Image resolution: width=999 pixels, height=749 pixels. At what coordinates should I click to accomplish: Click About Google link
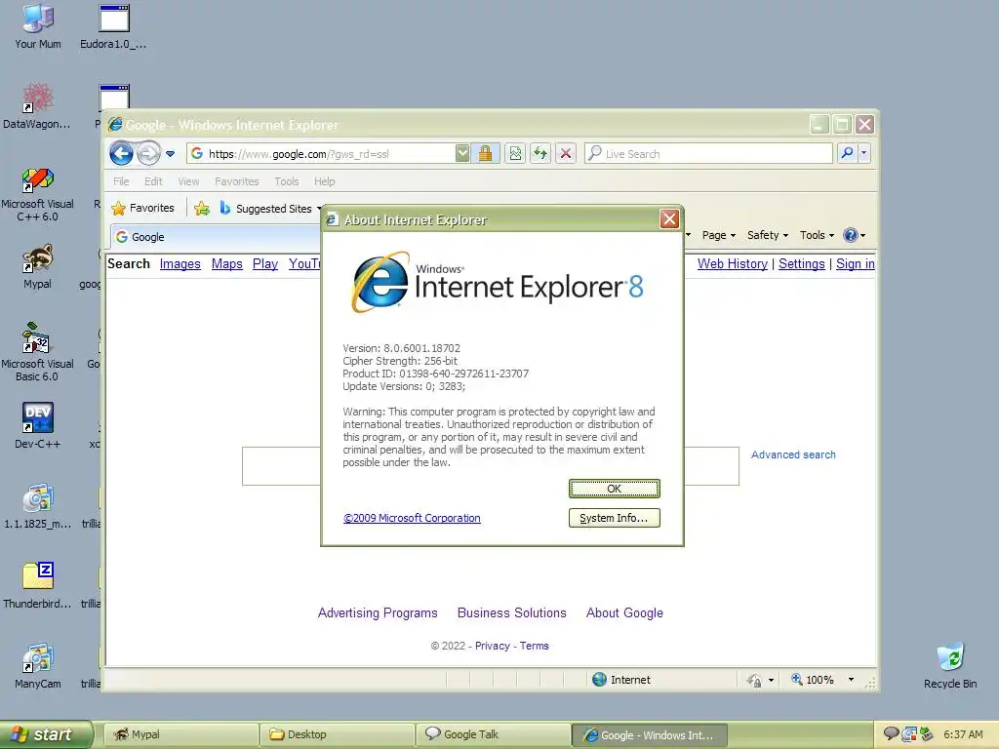tap(624, 612)
